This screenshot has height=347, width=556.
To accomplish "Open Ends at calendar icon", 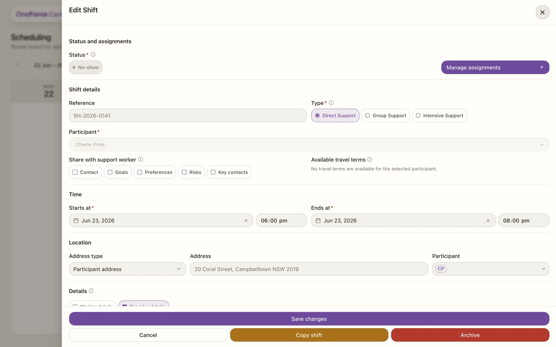I will pos(318,221).
